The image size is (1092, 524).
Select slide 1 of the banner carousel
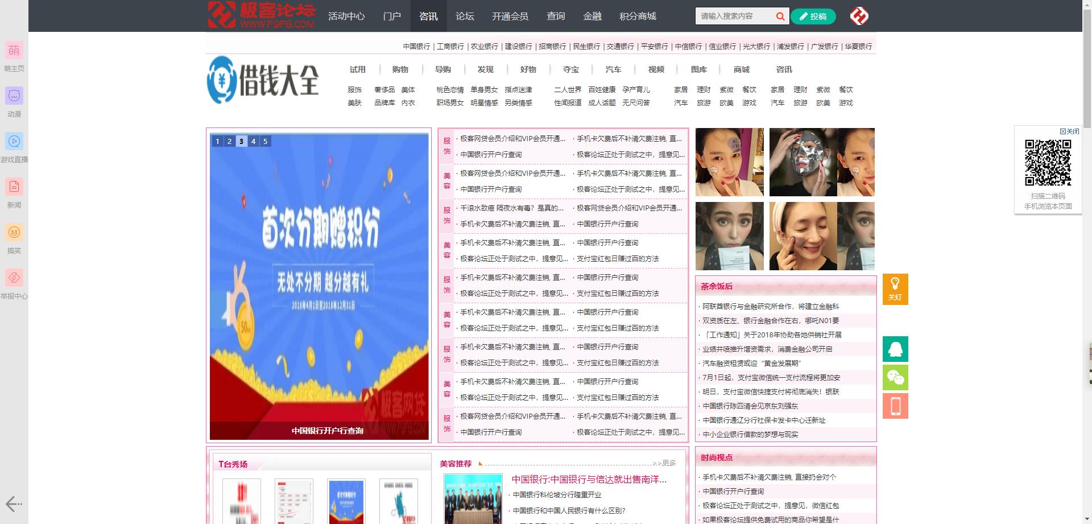point(217,141)
